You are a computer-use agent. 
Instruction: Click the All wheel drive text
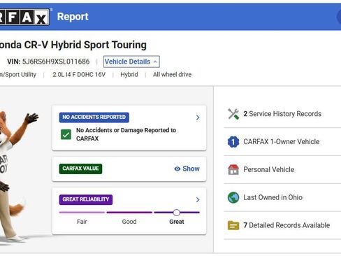(172, 75)
